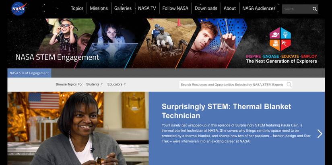This screenshot has height=165, width=332.
Task: Click the red airplane hexagon icon
Action: click(x=286, y=45)
